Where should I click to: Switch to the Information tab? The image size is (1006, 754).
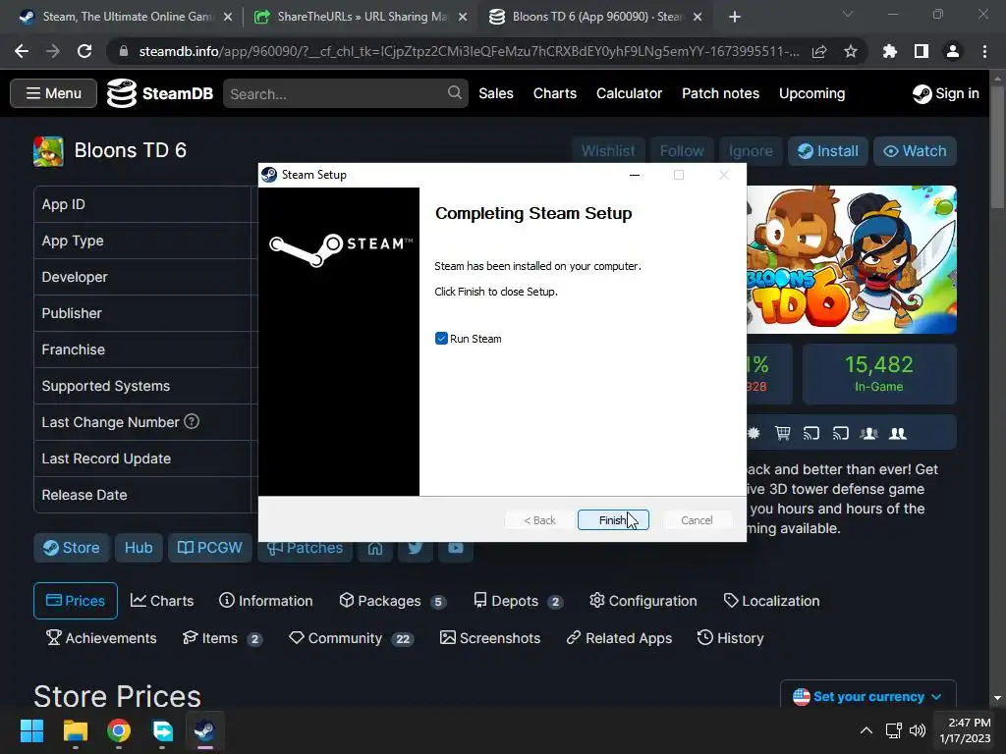coord(265,601)
